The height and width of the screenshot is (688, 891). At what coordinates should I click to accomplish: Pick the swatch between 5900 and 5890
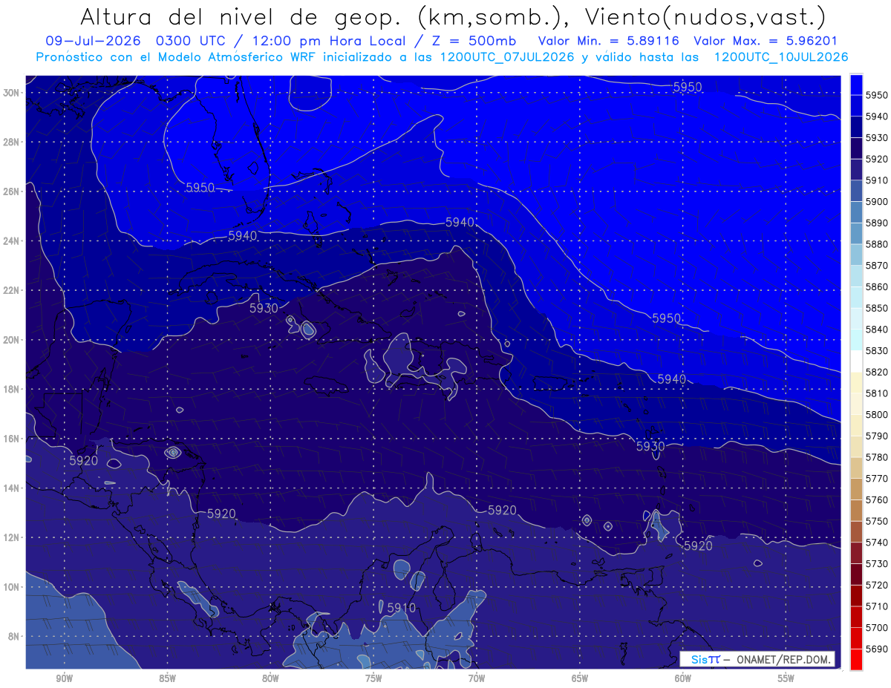tap(856, 212)
